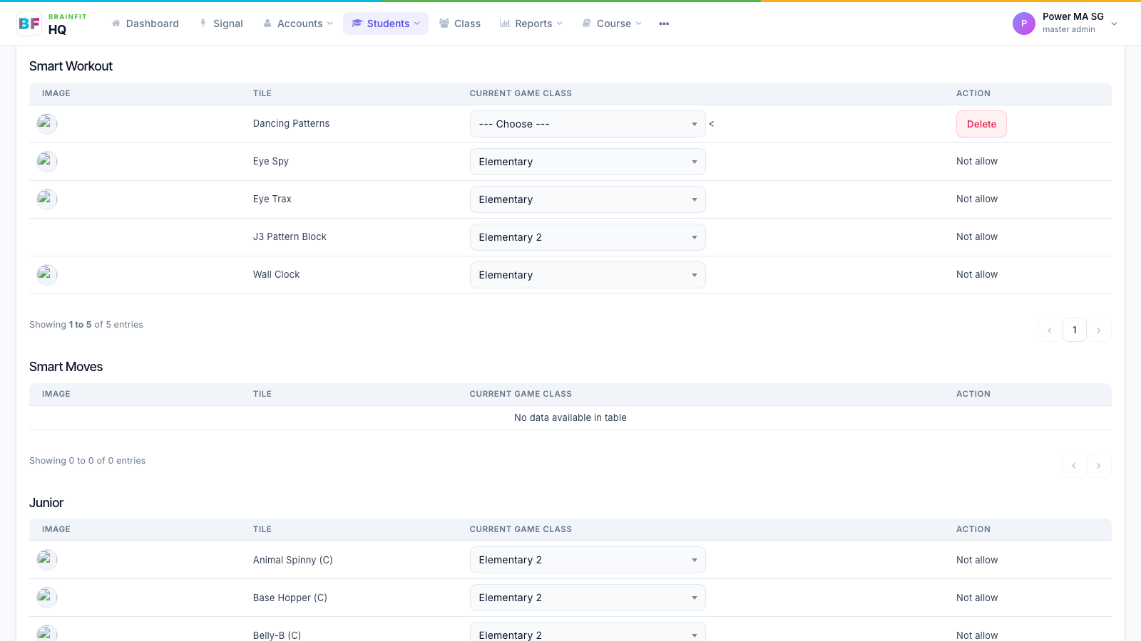Open the Reports menu

tap(531, 24)
